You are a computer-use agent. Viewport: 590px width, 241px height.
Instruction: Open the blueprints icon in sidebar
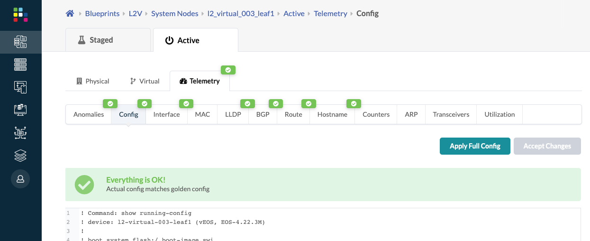tap(20, 41)
